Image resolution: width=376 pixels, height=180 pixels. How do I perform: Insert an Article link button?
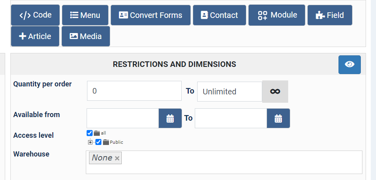(x=35, y=36)
